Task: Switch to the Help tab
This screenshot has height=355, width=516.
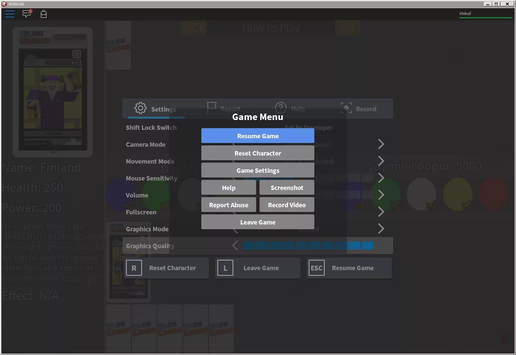Action: (290, 109)
